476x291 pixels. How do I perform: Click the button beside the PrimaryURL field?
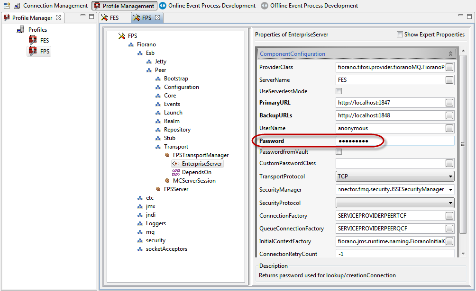(449, 103)
